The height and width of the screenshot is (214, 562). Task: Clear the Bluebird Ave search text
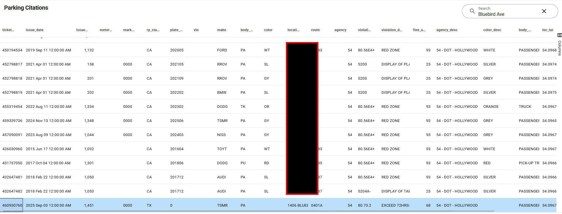544,11
